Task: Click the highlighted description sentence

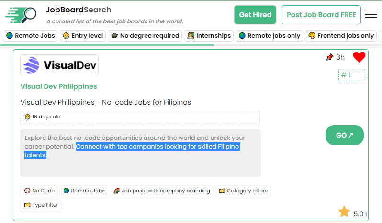Action: (x=133, y=150)
